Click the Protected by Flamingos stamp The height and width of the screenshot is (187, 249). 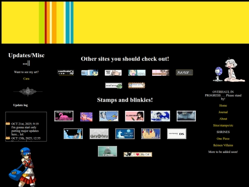coord(64,116)
